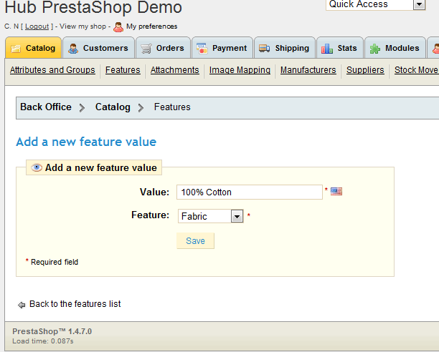The image size is (439, 352).
Task: Click the Orders tab cart icon
Action: pyautogui.click(x=146, y=49)
